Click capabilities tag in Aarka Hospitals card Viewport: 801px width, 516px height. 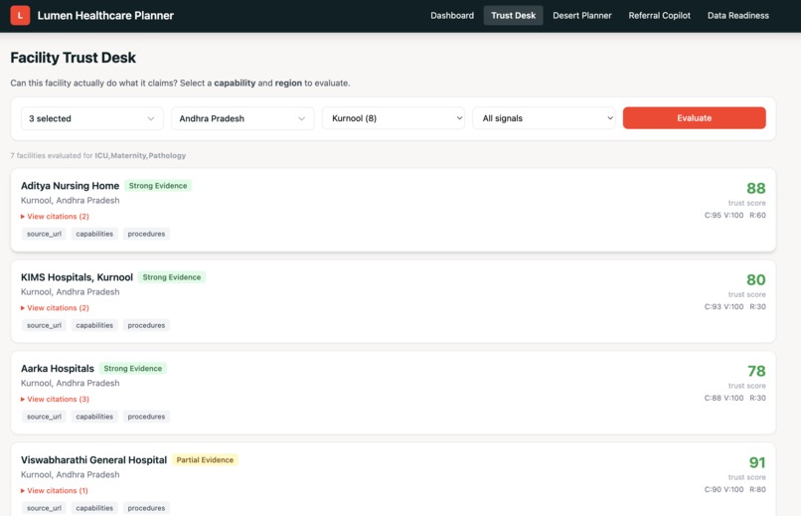(x=94, y=417)
